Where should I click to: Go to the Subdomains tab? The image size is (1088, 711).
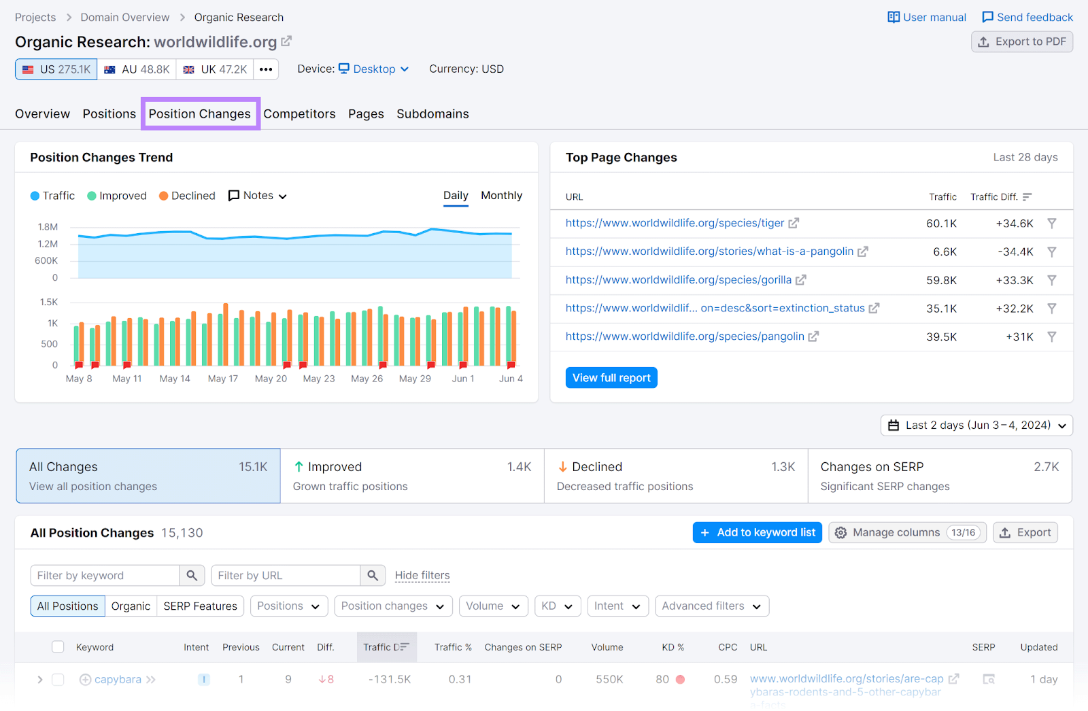[432, 114]
